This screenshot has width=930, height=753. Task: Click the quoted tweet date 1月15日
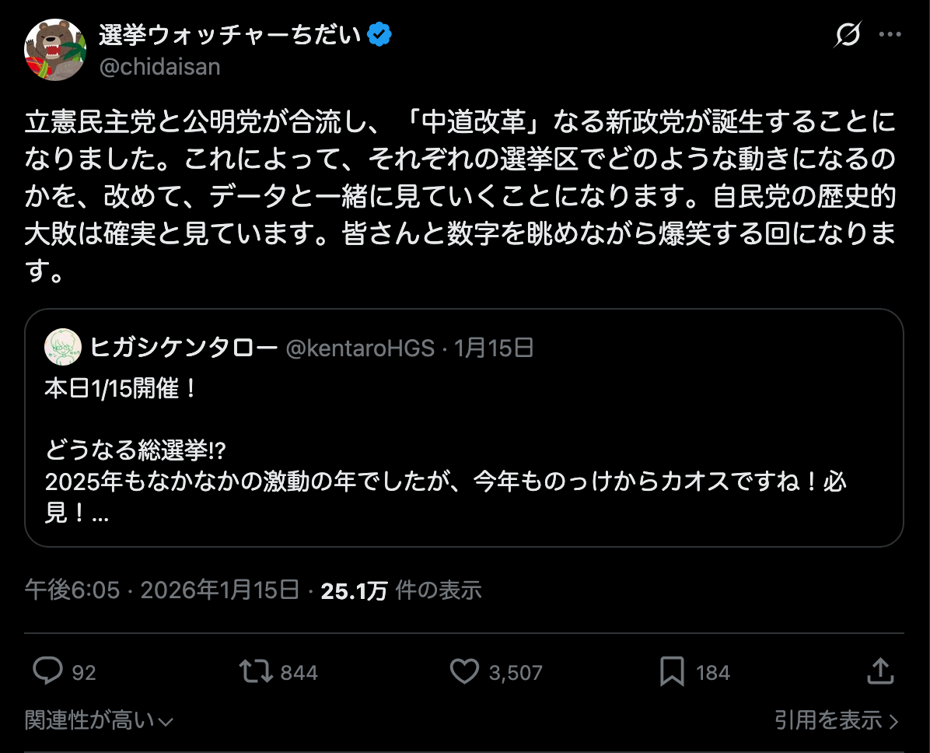point(494,348)
